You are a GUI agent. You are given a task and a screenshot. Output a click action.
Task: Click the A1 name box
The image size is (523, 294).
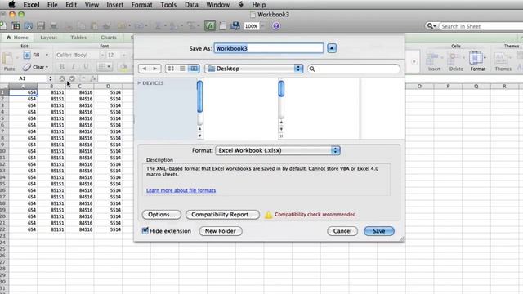22,78
